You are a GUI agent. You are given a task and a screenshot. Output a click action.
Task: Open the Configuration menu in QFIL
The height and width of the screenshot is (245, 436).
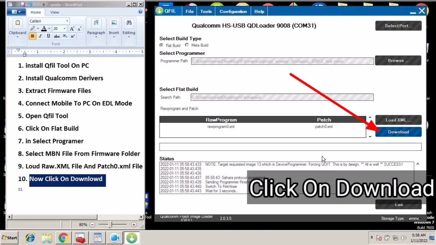point(233,11)
